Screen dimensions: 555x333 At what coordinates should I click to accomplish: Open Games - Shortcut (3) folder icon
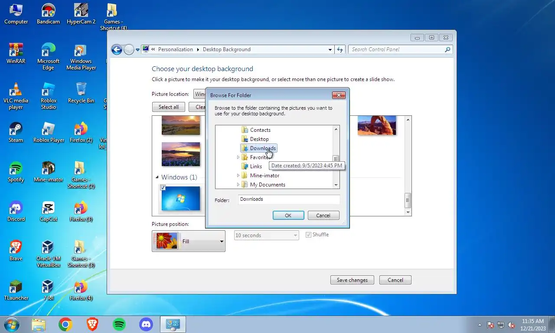(81, 254)
